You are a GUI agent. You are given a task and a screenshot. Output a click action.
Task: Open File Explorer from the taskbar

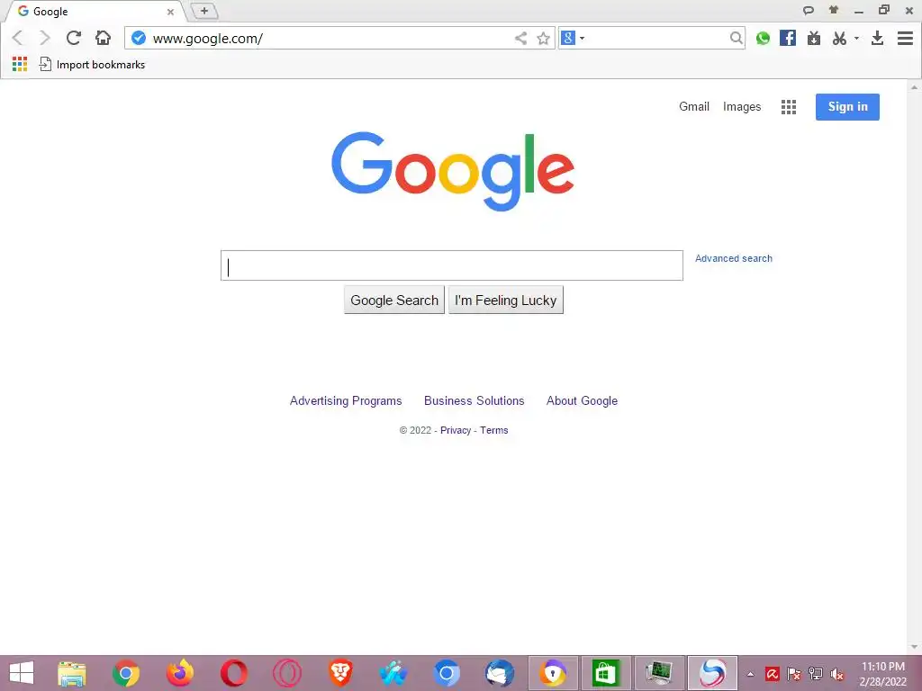click(72, 673)
